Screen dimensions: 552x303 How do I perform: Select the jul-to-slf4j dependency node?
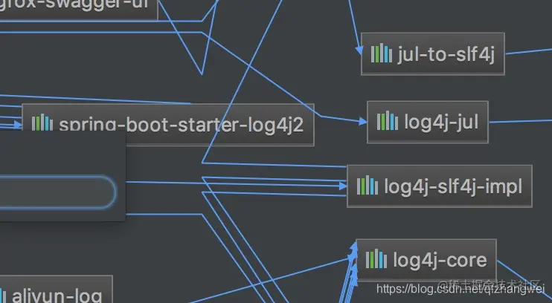pyautogui.click(x=433, y=53)
